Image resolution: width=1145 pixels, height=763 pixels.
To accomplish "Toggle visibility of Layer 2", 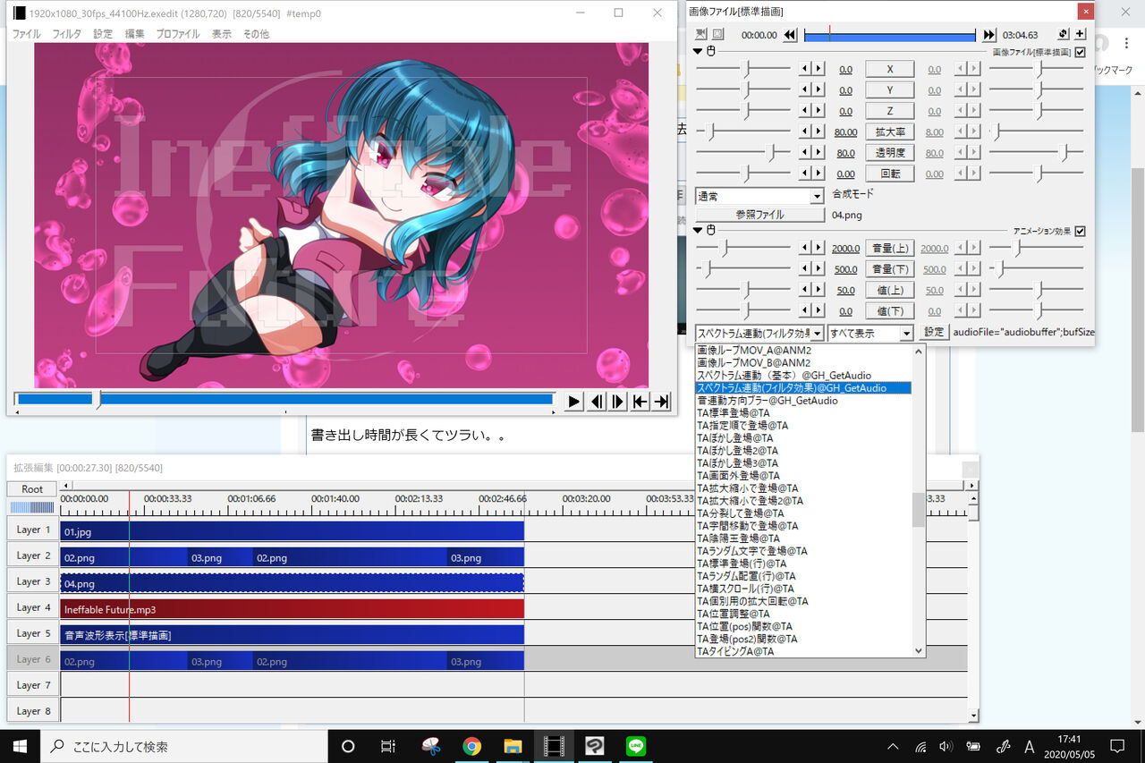I will click(33, 555).
